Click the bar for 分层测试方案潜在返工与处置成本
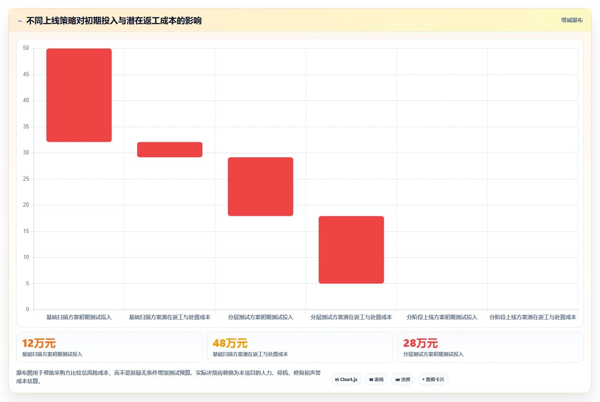The image size is (600, 402). pos(351,250)
